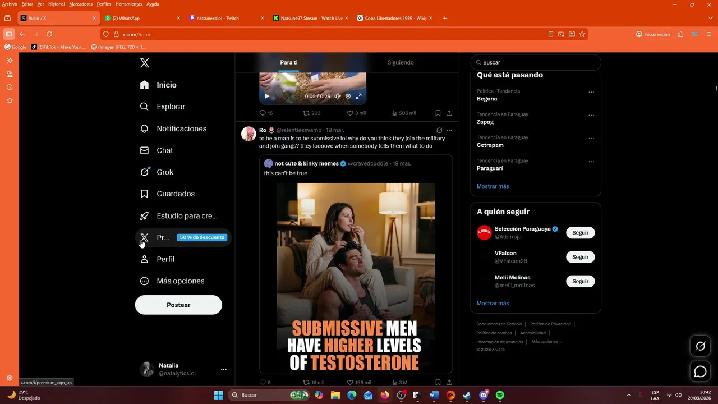Open options for Zapag trend
This screenshot has width=718, height=404.
(x=591, y=115)
